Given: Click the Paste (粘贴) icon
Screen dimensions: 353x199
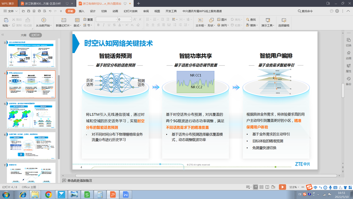Looking at the screenshot, I should click(6, 20).
